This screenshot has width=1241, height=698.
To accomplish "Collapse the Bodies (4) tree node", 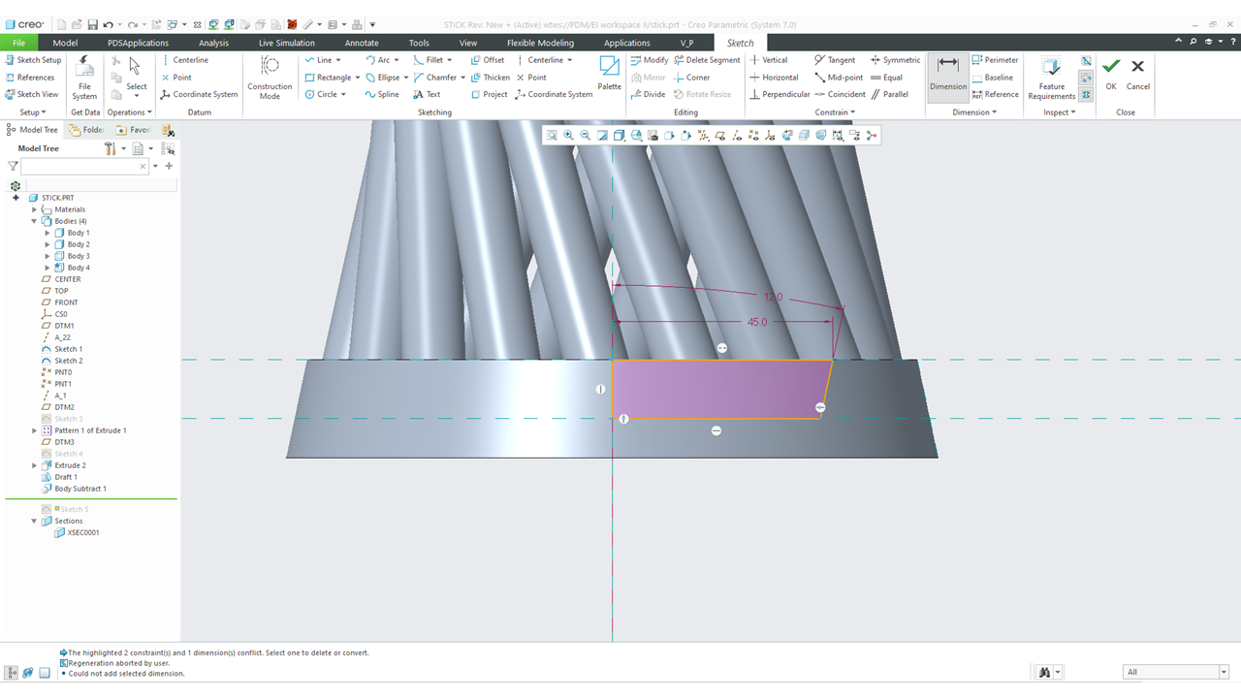I will pyautogui.click(x=35, y=221).
